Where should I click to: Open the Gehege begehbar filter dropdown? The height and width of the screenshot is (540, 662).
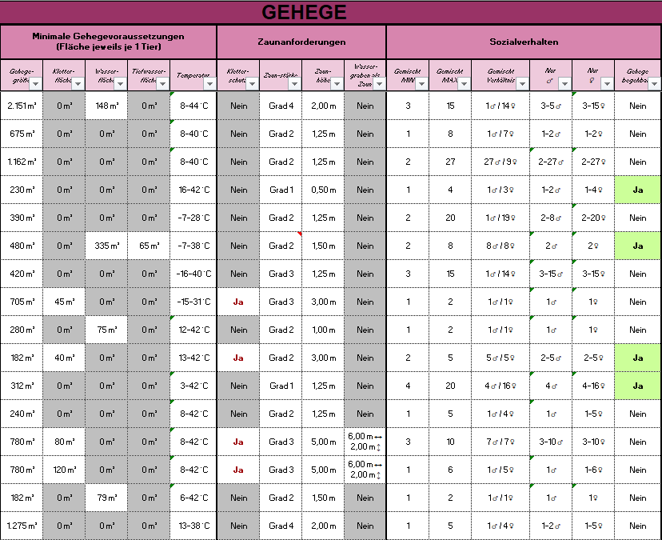pyautogui.click(x=654, y=84)
